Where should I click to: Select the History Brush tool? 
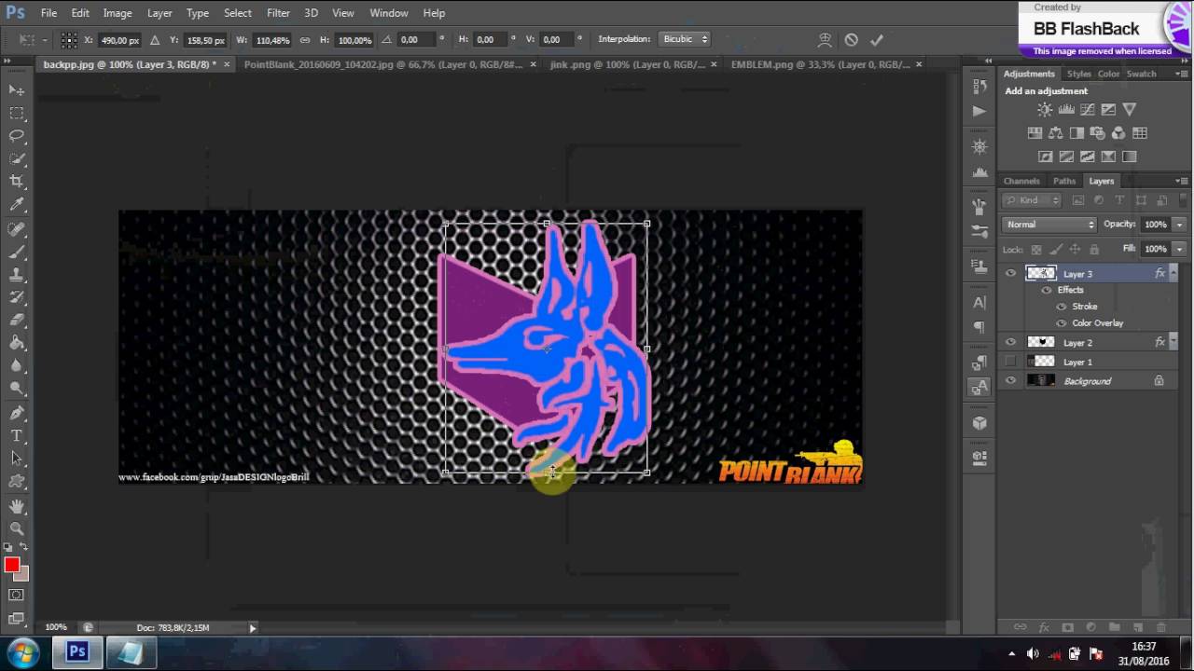[17, 298]
